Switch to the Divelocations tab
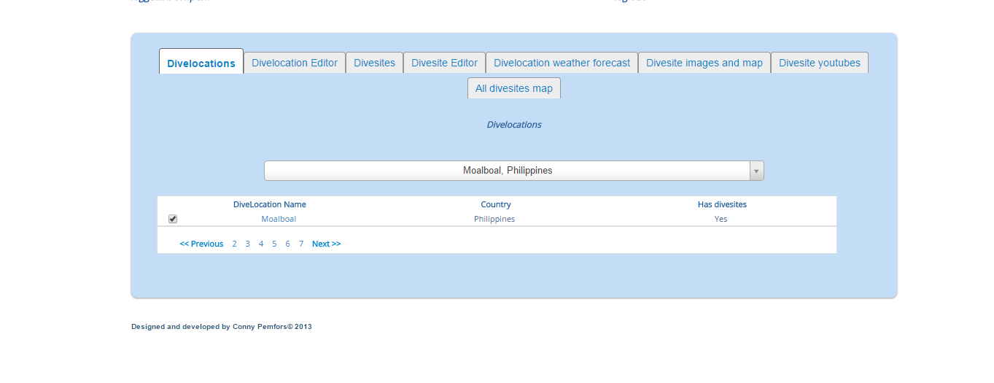 [201, 63]
